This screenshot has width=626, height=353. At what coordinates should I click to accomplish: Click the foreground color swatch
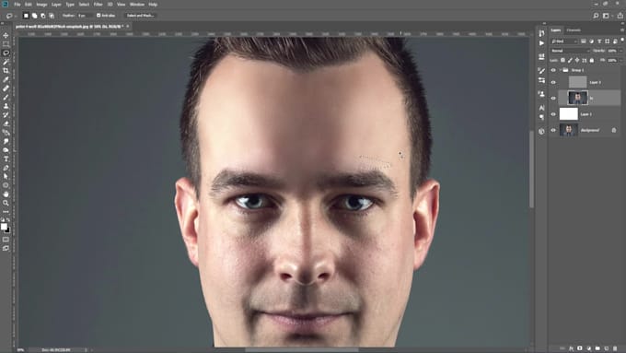4,227
